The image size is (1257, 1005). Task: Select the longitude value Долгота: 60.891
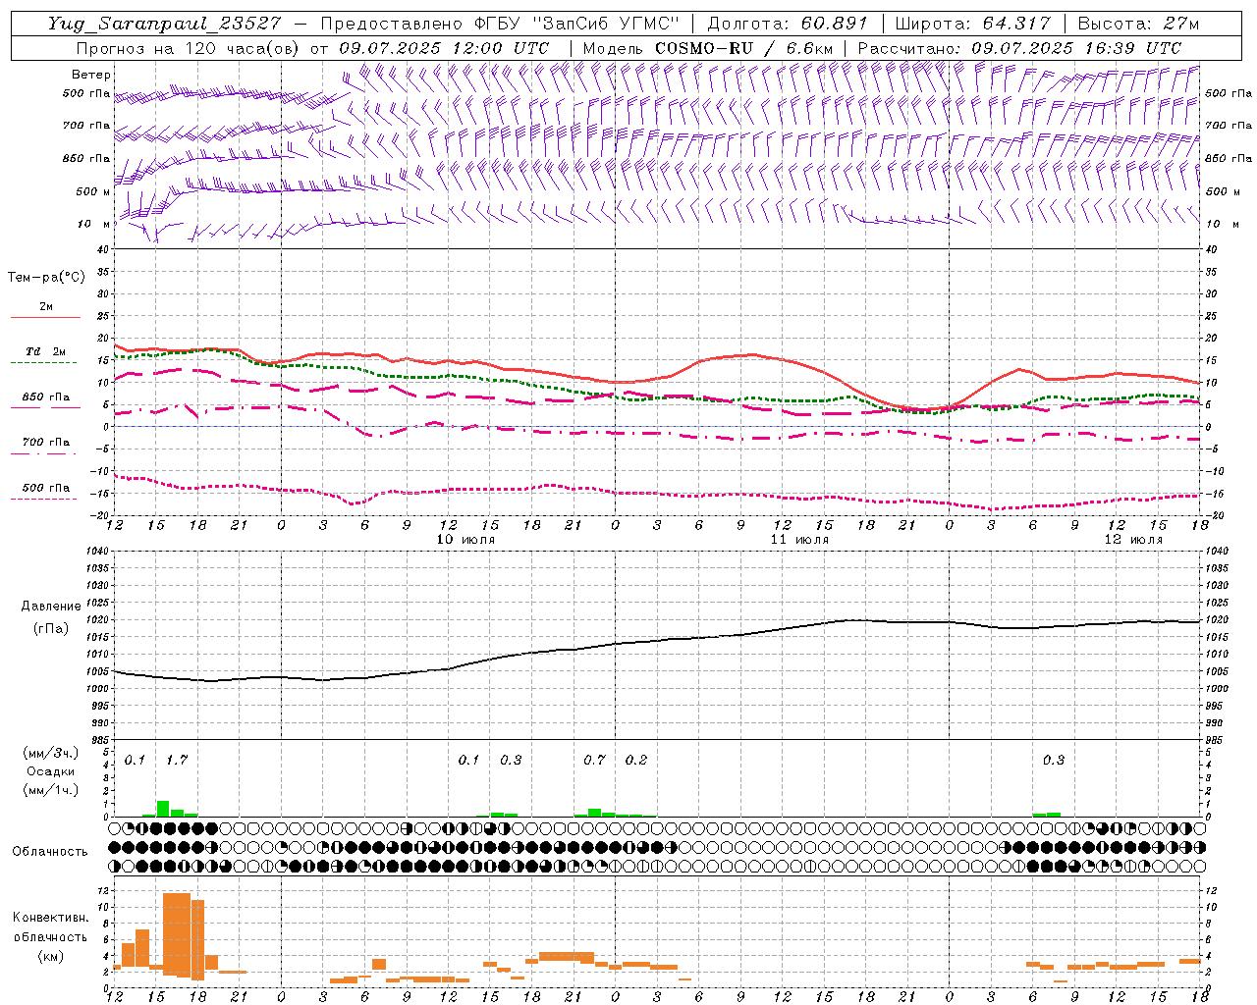787,24
